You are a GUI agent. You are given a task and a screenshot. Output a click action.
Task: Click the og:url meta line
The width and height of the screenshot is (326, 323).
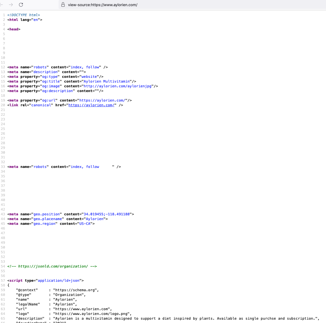(x=69, y=100)
